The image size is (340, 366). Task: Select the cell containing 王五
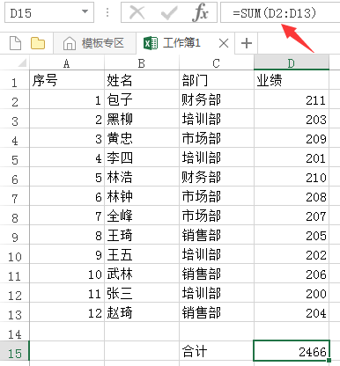click(142, 254)
